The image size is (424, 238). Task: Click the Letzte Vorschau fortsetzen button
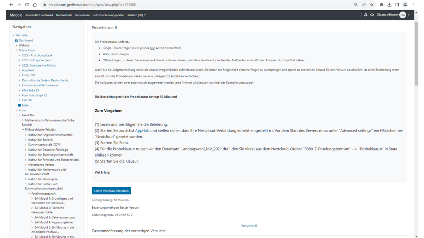[111, 191]
